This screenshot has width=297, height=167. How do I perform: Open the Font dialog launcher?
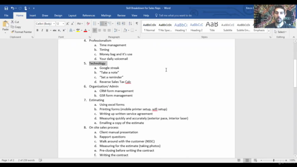[x=90, y=37]
